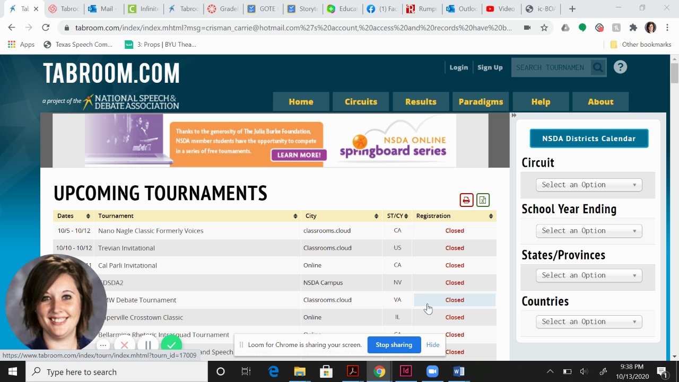Screen dimensions: 679x382
Task: Open Adobe Acrobat from the taskbar
Action: (353, 371)
